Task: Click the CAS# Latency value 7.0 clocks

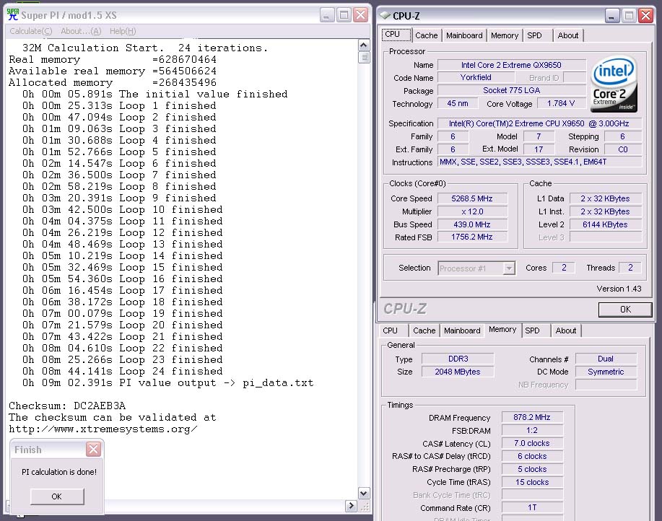Action: pyautogui.click(x=532, y=444)
